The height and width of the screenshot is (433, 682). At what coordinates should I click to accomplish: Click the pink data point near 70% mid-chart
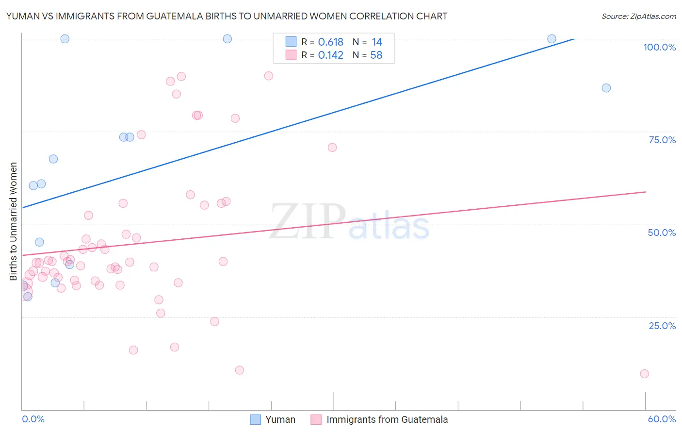point(332,148)
